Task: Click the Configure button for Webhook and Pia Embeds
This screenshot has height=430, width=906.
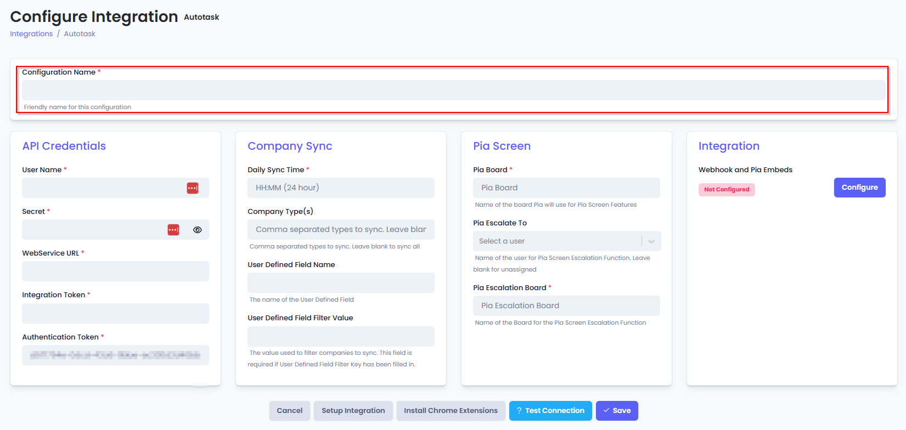Action: point(859,188)
